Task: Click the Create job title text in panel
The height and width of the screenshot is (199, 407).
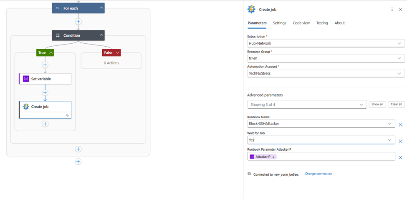Action: click(268, 10)
